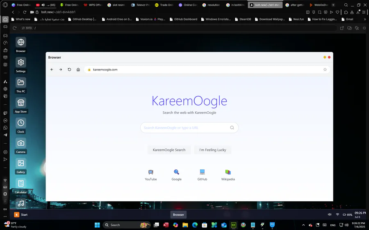The image size is (369, 230).
Task: Click the 85% battery indicator
Action: 348,215
